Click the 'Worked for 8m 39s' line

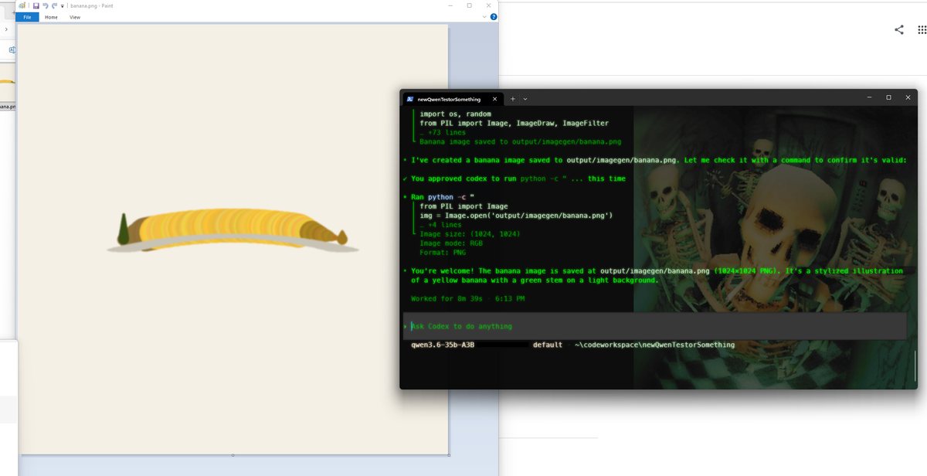tap(467, 298)
